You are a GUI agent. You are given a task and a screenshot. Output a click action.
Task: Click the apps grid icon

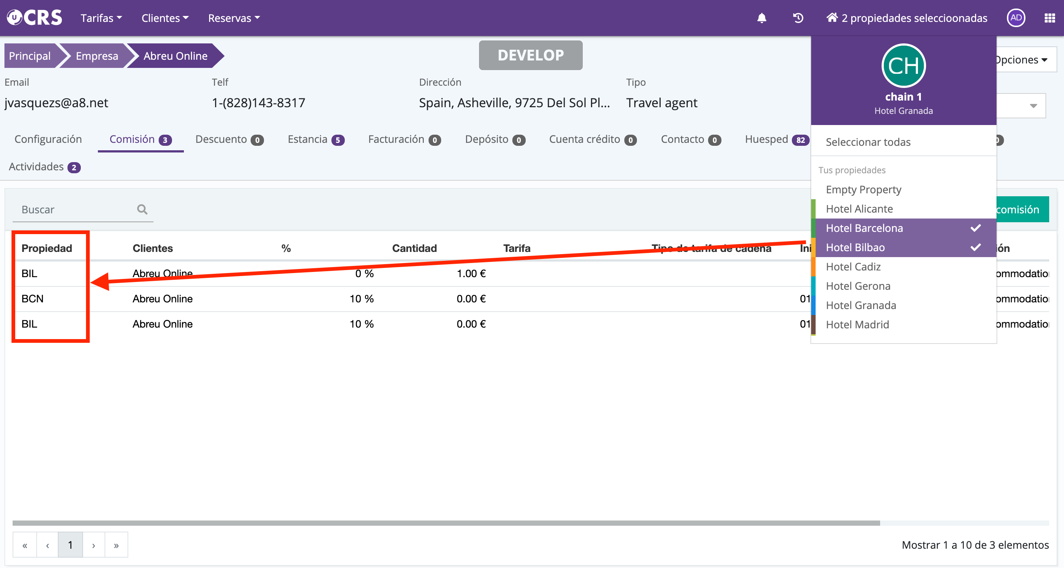pyautogui.click(x=1049, y=18)
